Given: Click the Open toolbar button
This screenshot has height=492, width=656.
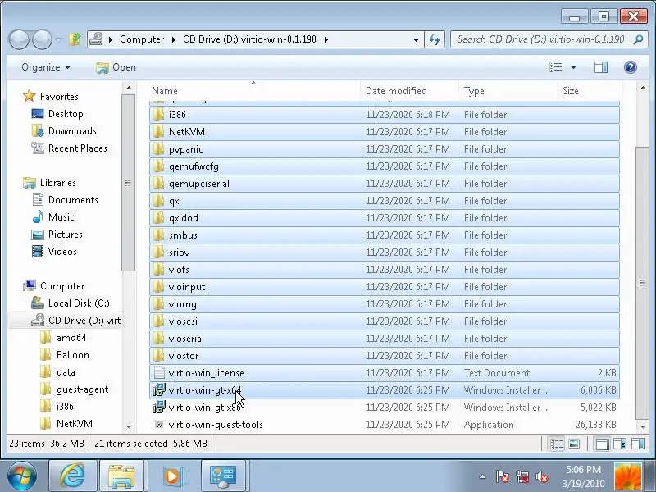Looking at the screenshot, I should (x=116, y=67).
